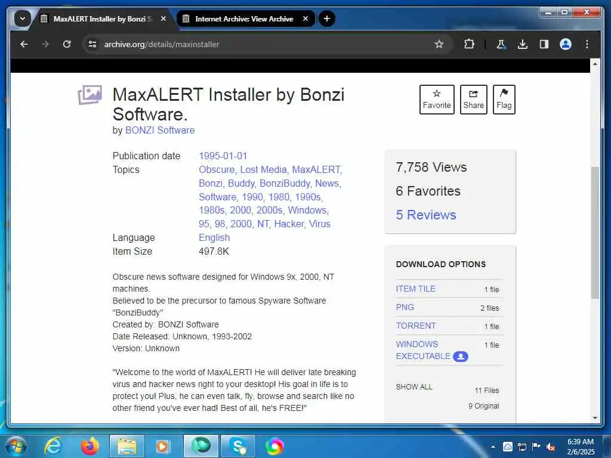Close the MaxALERT Installer tab
The height and width of the screenshot is (458, 611).
(x=163, y=18)
